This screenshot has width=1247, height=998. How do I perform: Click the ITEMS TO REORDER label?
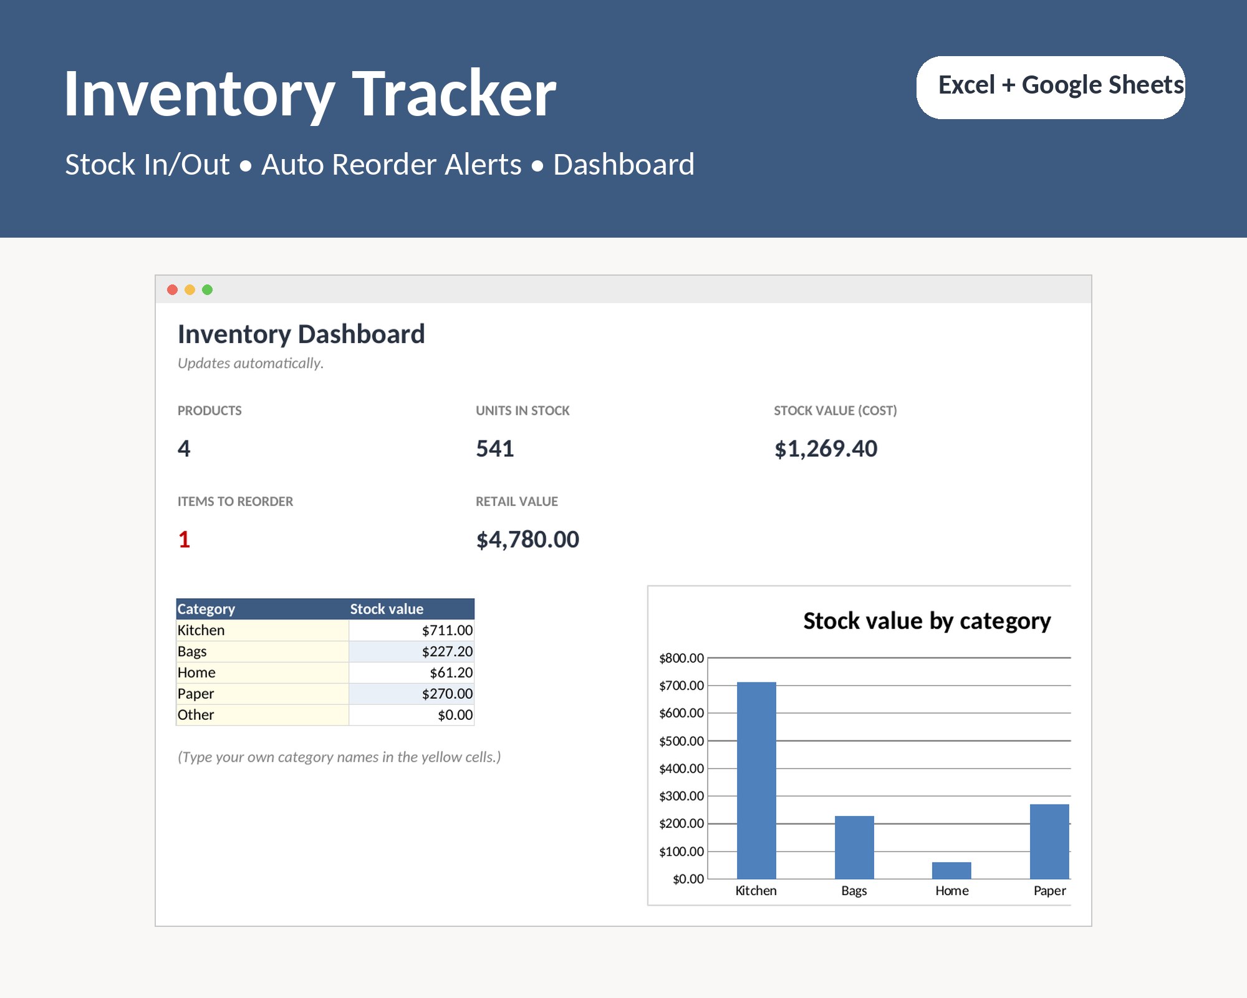point(235,501)
